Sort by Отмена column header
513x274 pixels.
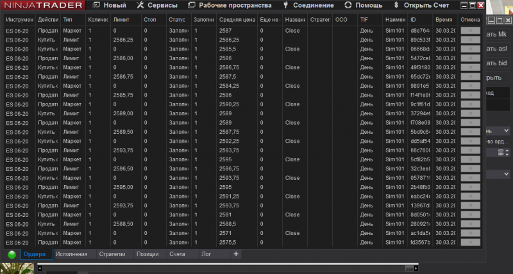point(471,20)
